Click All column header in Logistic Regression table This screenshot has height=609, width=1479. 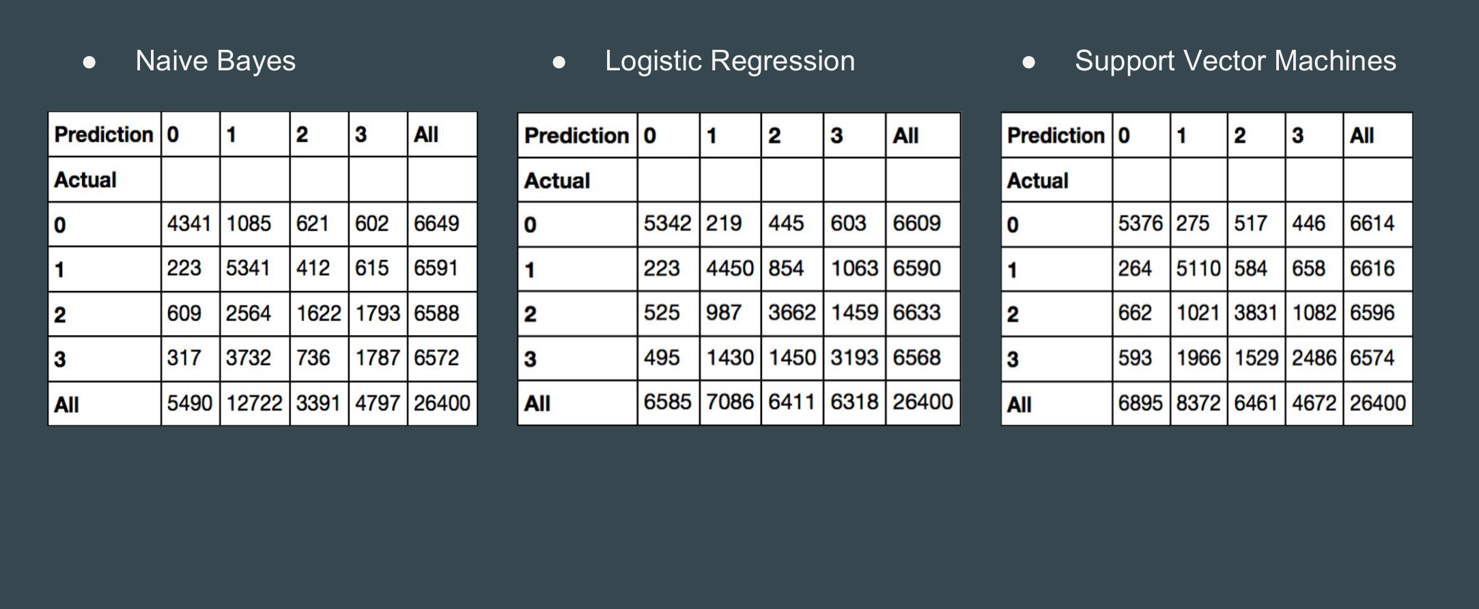pyautogui.click(x=905, y=136)
